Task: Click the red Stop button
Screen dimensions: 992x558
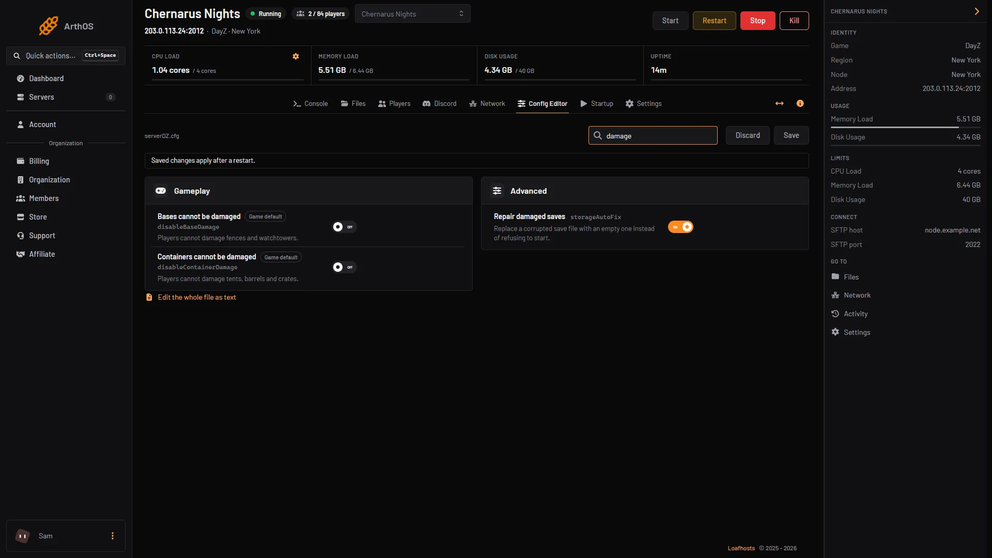Action: click(x=757, y=21)
